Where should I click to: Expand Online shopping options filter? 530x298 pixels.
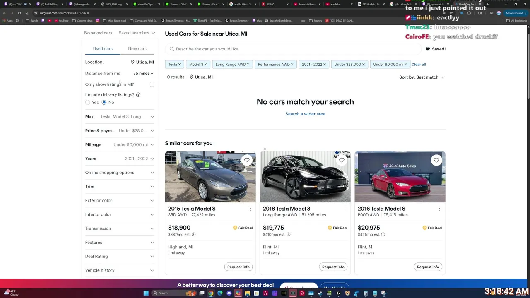pos(120,173)
